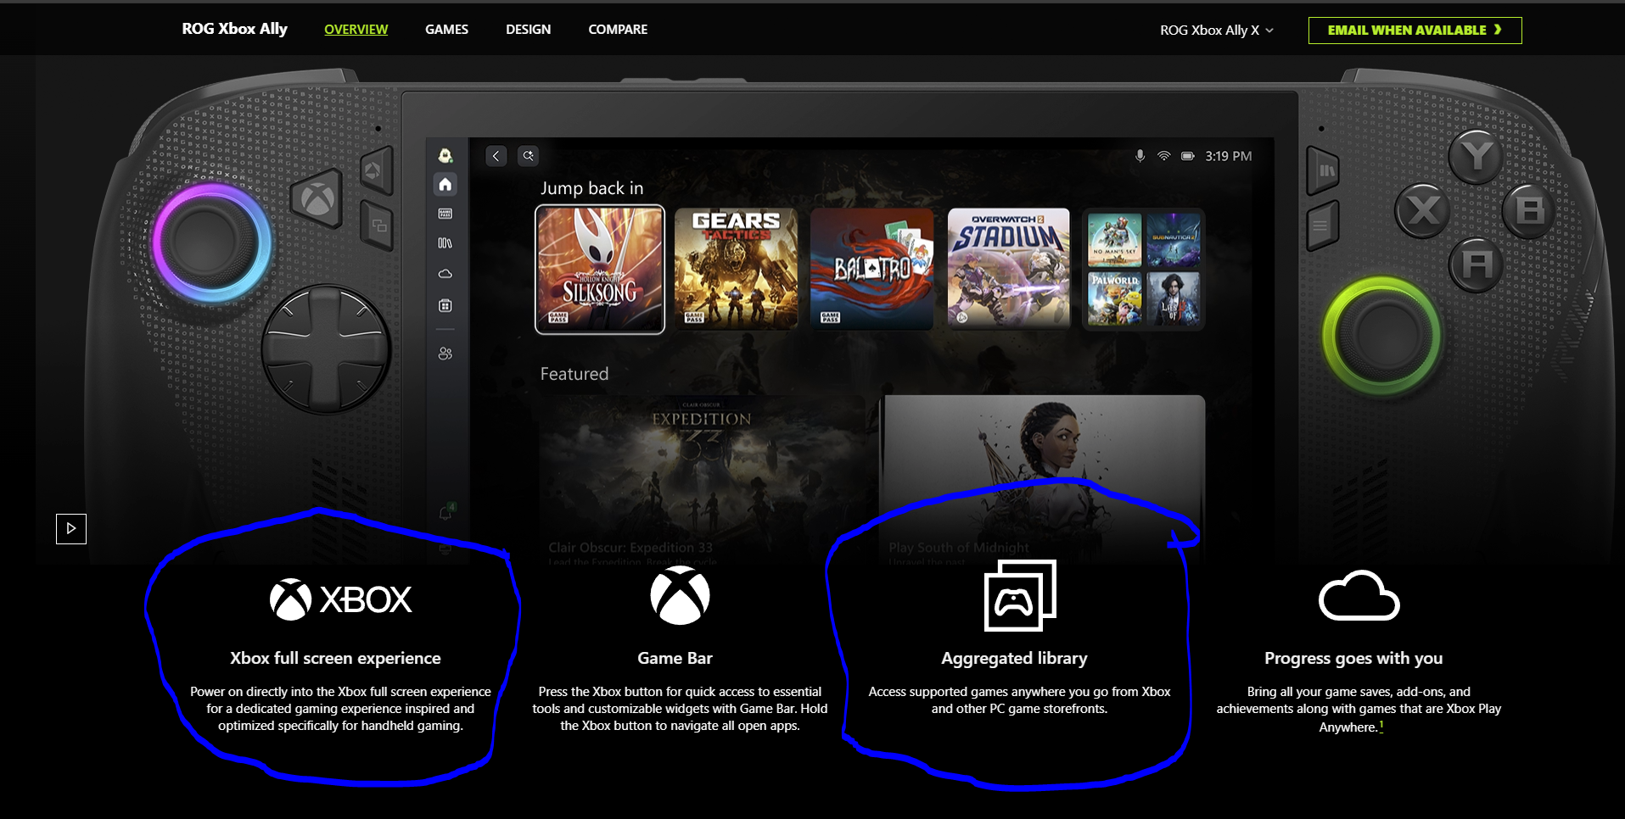Expand the ROG Xbox Ally X model dropdown

tap(1217, 31)
